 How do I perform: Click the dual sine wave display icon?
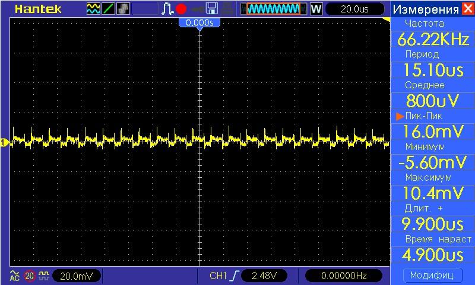pos(93,9)
